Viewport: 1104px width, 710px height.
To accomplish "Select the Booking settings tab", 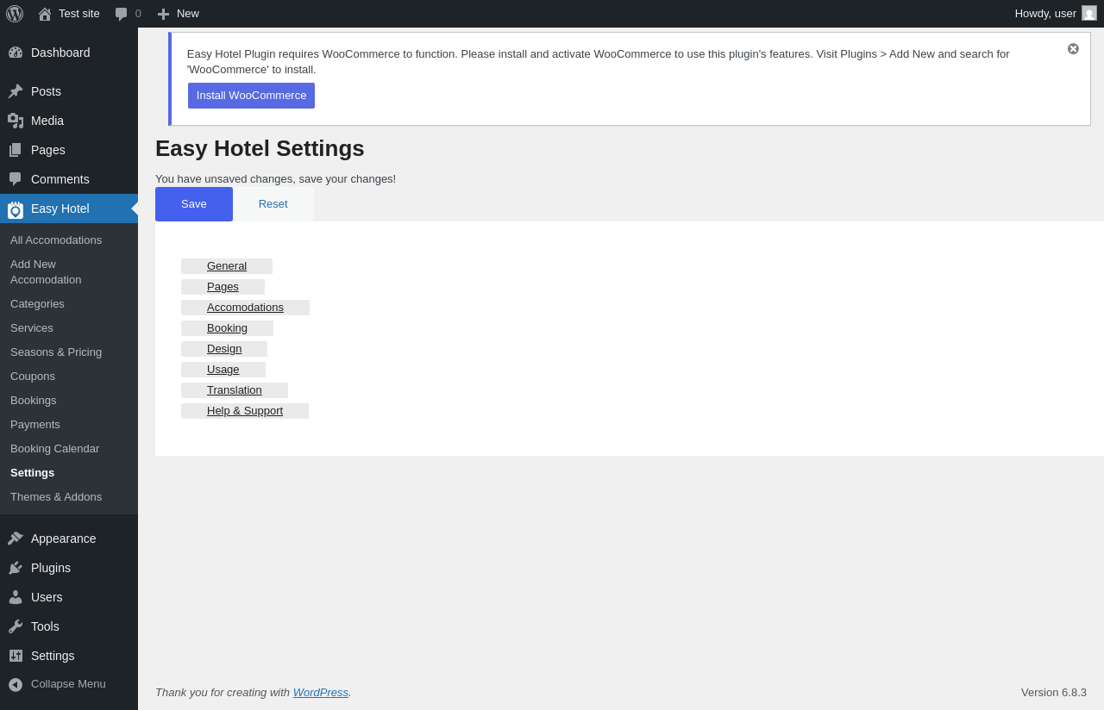I will click(227, 328).
